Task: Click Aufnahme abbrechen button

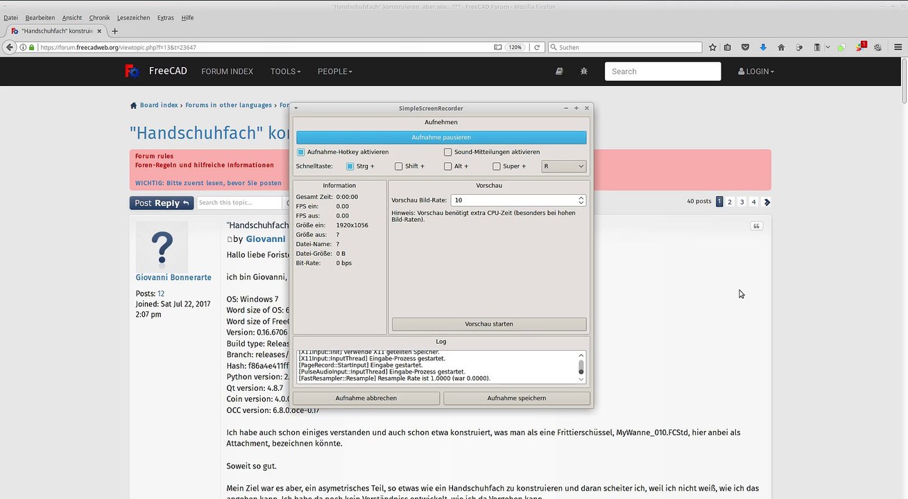Action: [366, 398]
